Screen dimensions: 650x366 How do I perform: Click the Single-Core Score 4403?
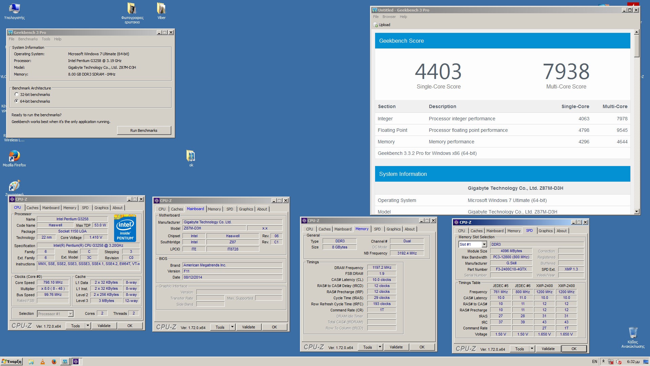click(438, 72)
